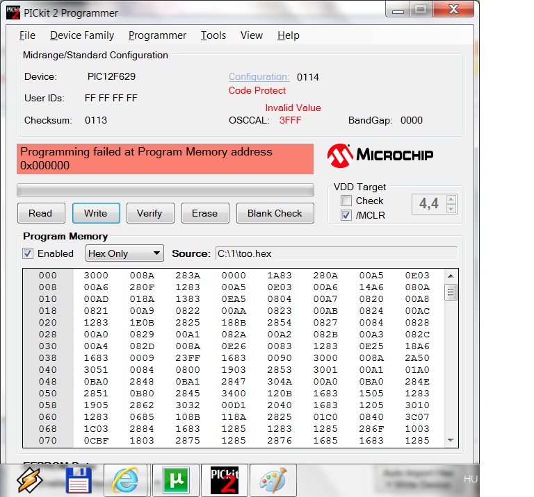534x497 pixels.
Task: Click the program memory scrollbar thumb
Action: click(x=451, y=292)
